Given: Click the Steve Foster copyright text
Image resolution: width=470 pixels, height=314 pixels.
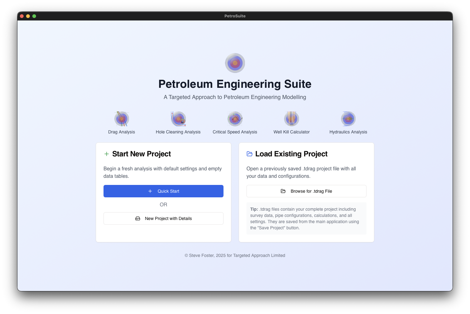Looking at the screenshot, I should (x=235, y=255).
